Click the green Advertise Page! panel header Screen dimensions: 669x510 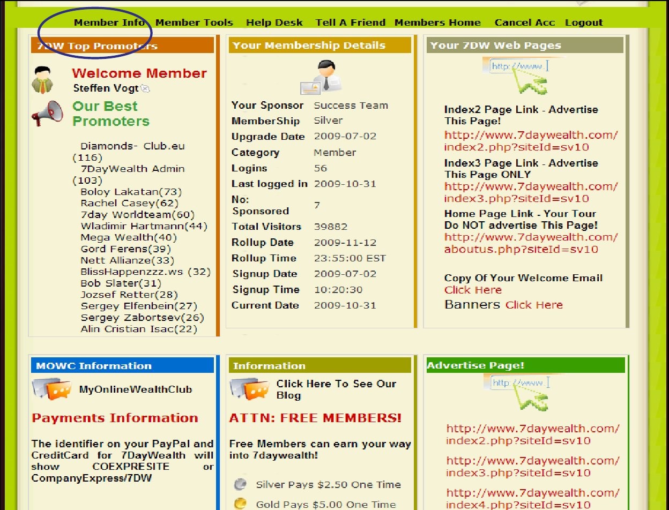tap(525, 365)
